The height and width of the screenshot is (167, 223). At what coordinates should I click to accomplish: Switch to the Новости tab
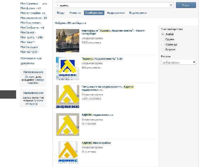75,13
